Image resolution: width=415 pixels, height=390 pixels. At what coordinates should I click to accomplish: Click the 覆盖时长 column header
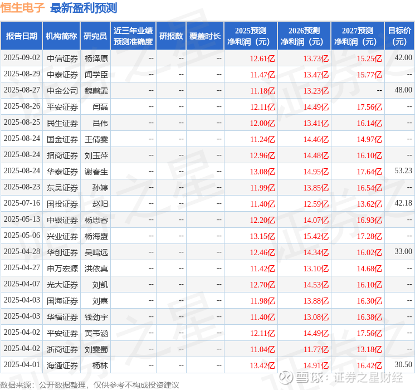pos(205,36)
